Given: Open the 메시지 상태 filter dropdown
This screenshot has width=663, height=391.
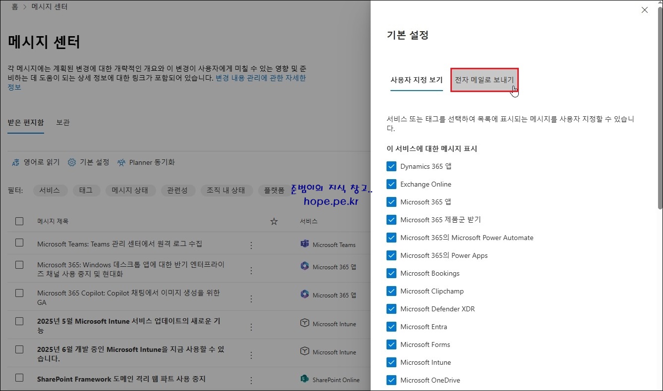Looking at the screenshot, I should (x=130, y=191).
